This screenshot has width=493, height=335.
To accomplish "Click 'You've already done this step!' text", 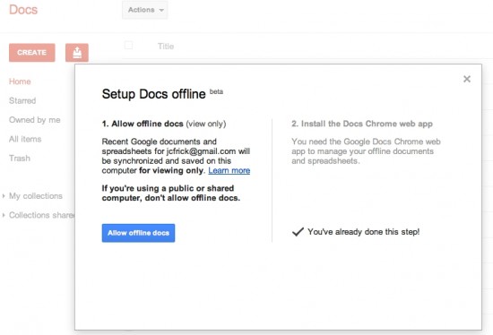I will pos(363,232).
